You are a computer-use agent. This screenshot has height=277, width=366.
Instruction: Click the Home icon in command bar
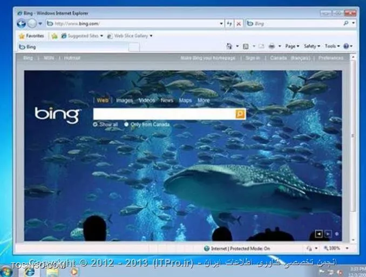229,46
